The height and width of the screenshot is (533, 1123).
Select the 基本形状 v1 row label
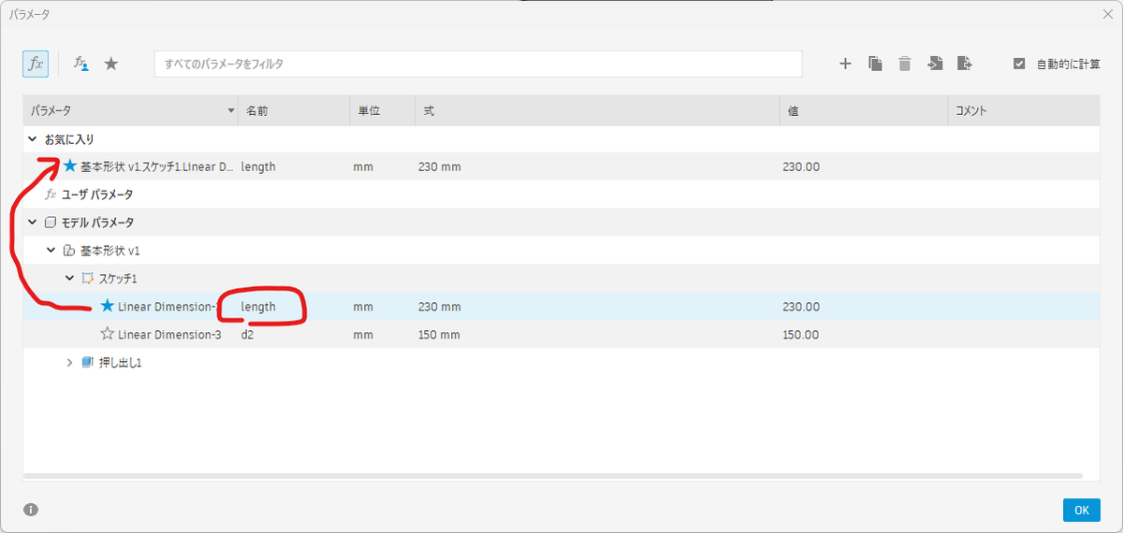(109, 251)
